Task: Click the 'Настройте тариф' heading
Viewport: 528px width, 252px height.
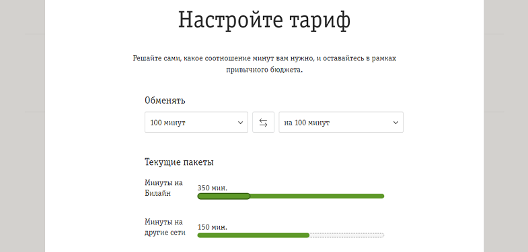Action: coord(264,20)
